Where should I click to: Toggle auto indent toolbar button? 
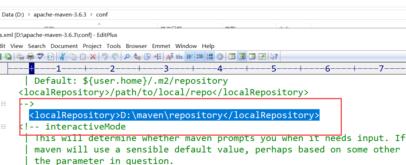pyautogui.click(x=200, y=57)
